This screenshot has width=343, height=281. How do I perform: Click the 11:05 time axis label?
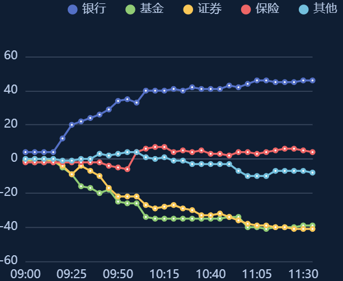coord(257,274)
